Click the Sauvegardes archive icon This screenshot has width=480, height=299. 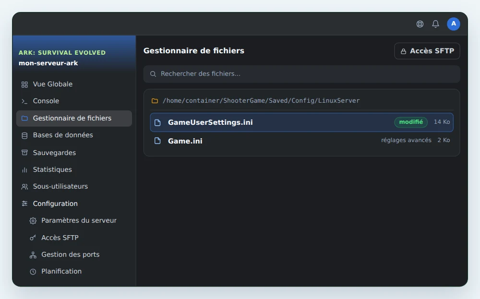pos(24,153)
